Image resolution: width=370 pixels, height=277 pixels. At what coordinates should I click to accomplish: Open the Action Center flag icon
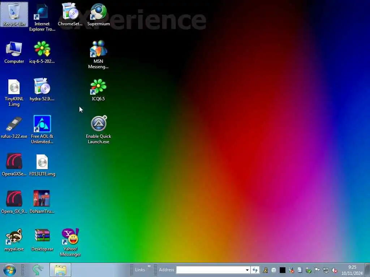coord(317,270)
